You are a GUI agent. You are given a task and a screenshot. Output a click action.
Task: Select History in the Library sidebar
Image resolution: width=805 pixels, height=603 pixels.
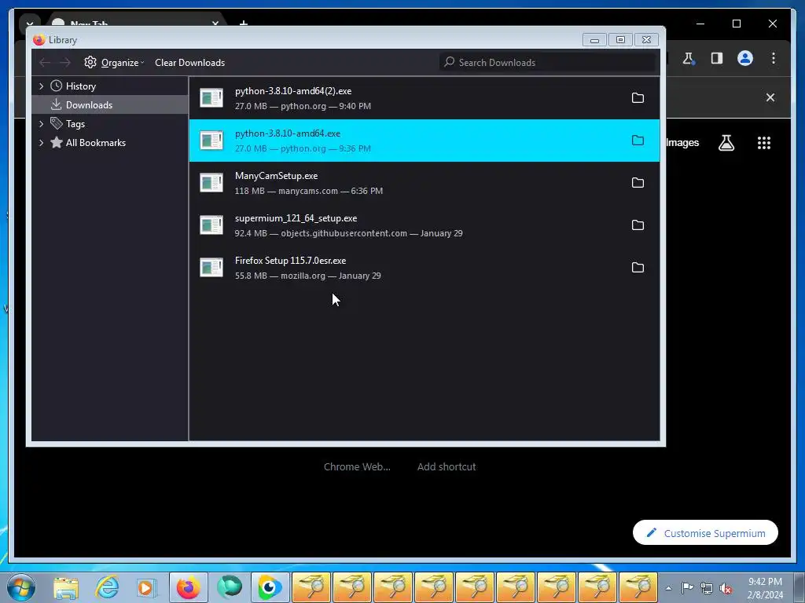tap(81, 86)
